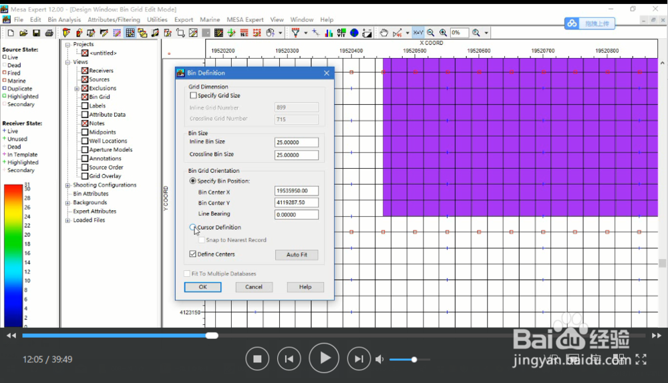Click Cancel in Bin Definition dialog
This screenshot has width=668, height=383.
coord(254,287)
